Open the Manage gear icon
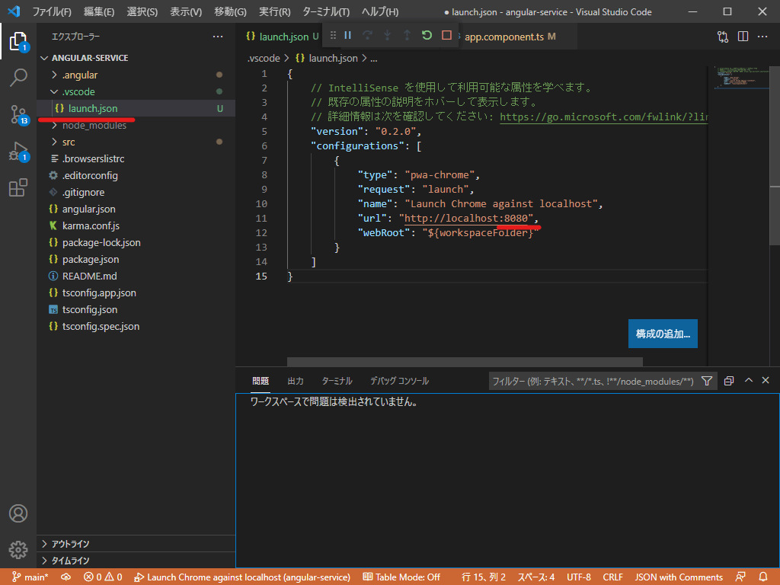Screen dimensions: 780x585 (x=18, y=550)
